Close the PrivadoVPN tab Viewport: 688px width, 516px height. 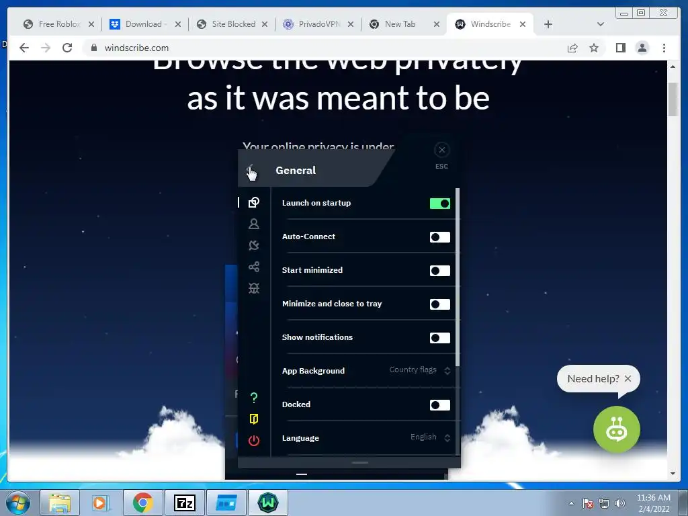pos(351,25)
